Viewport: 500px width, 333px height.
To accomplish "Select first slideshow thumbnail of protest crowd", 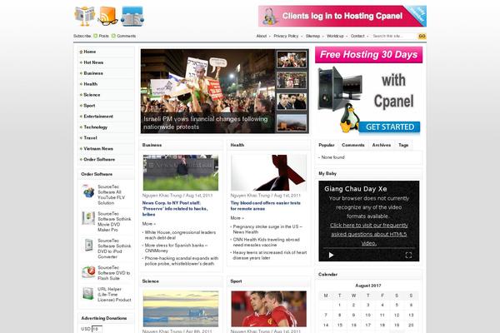I will coord(292,59).
